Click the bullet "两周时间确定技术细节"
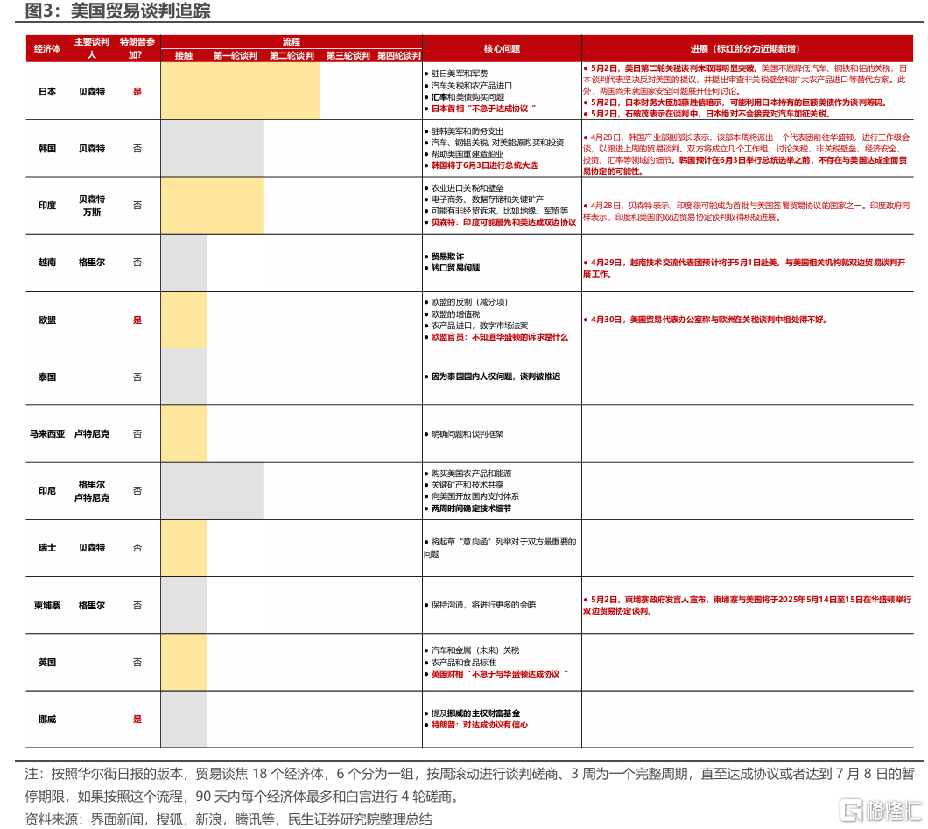The image size is (928, 829). coord(468,509)
